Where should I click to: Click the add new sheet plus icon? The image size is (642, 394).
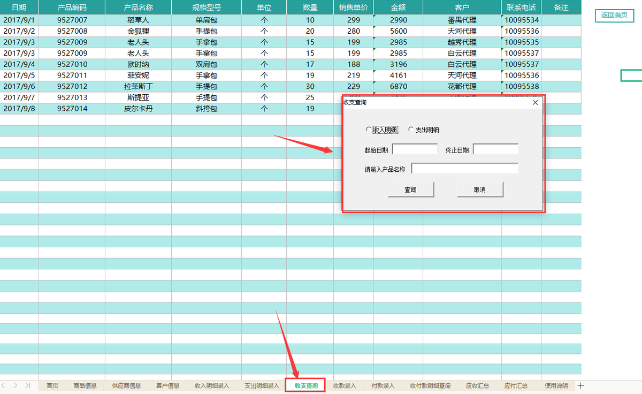click(580, 385)
